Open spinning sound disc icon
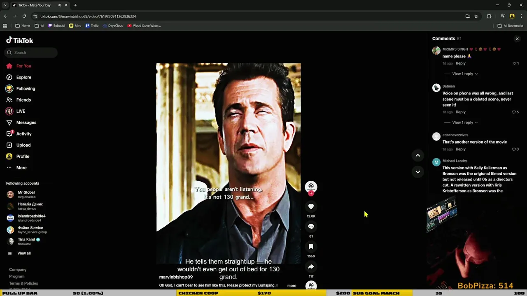Viewport: 527px width, 296px height. click(x=311, y=285)
